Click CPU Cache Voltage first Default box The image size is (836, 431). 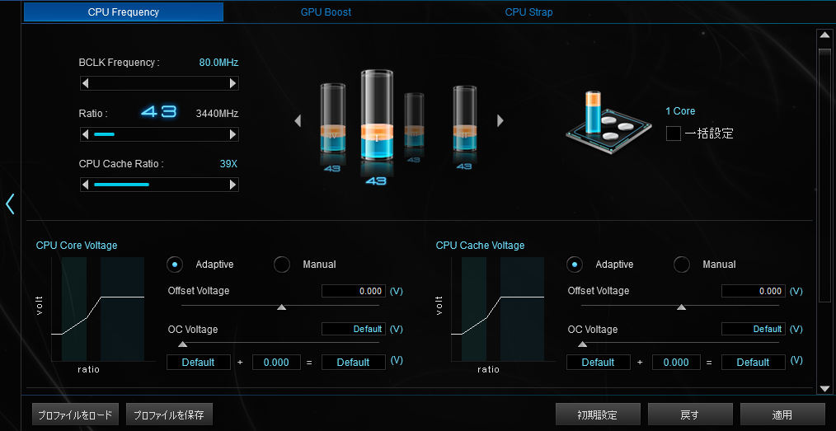click(599, 363)
